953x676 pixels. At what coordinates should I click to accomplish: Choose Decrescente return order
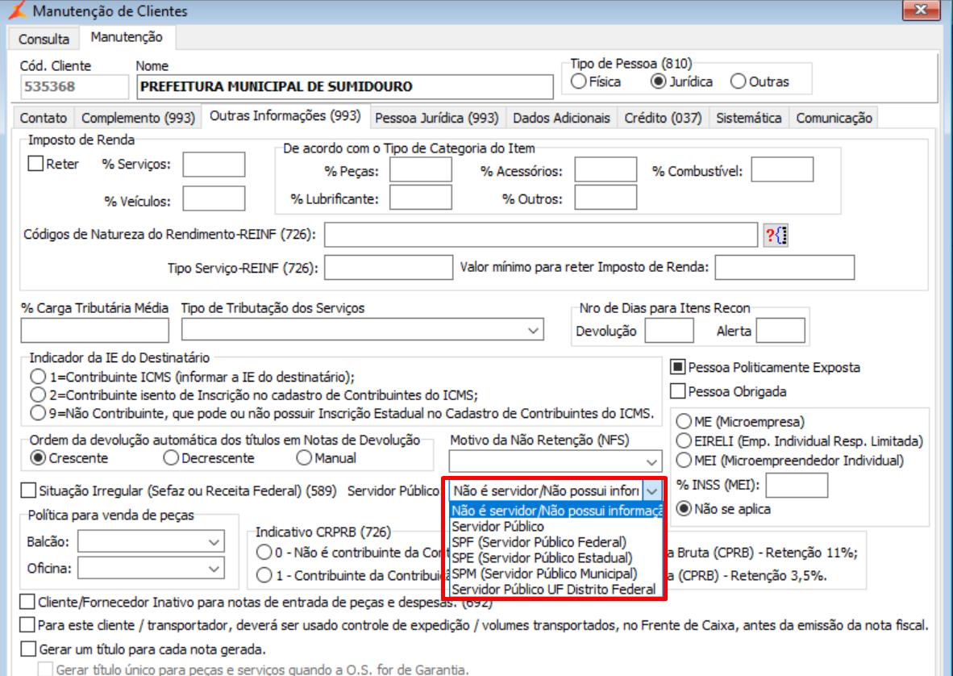click(x=171, y=457)
